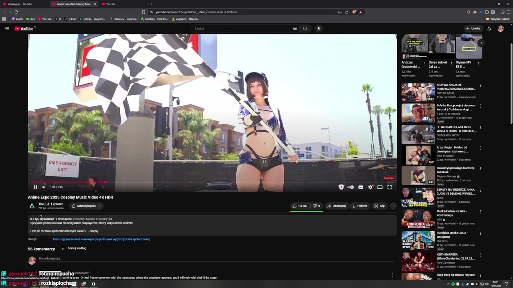Open the TikTok bookmark

coord(70,19)
